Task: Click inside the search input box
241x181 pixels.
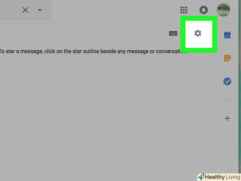Action: 9,10
